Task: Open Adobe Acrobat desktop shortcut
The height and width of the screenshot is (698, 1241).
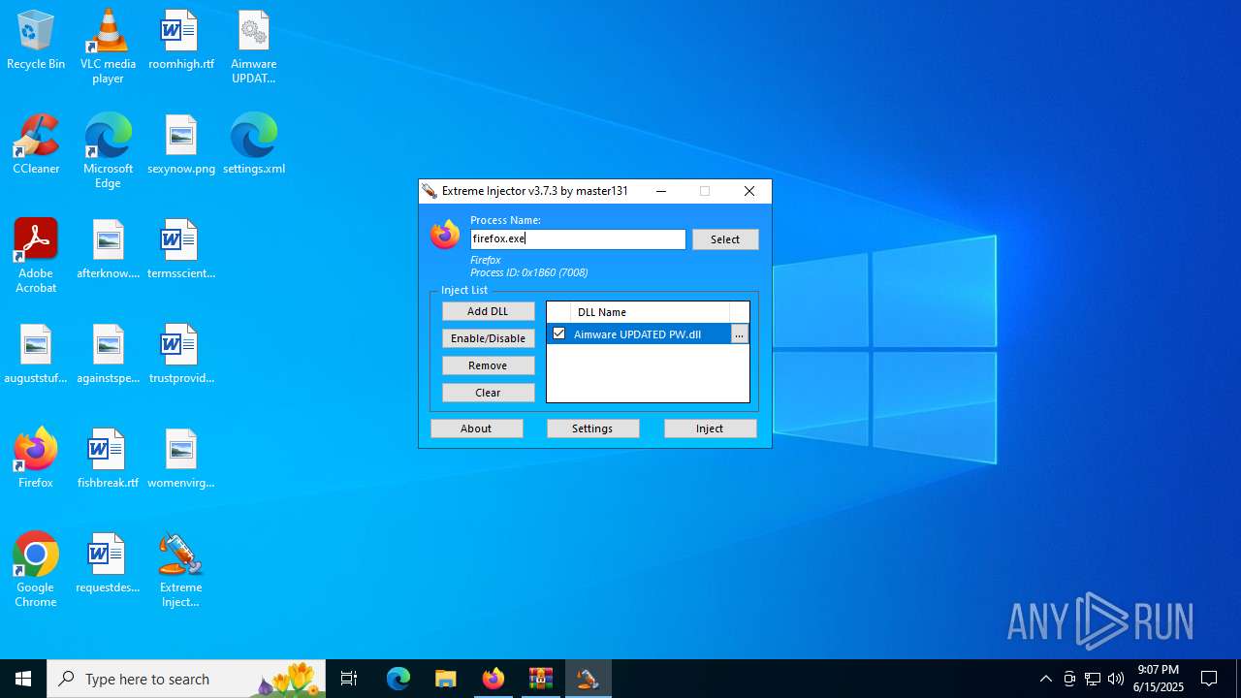Action: 36,256
